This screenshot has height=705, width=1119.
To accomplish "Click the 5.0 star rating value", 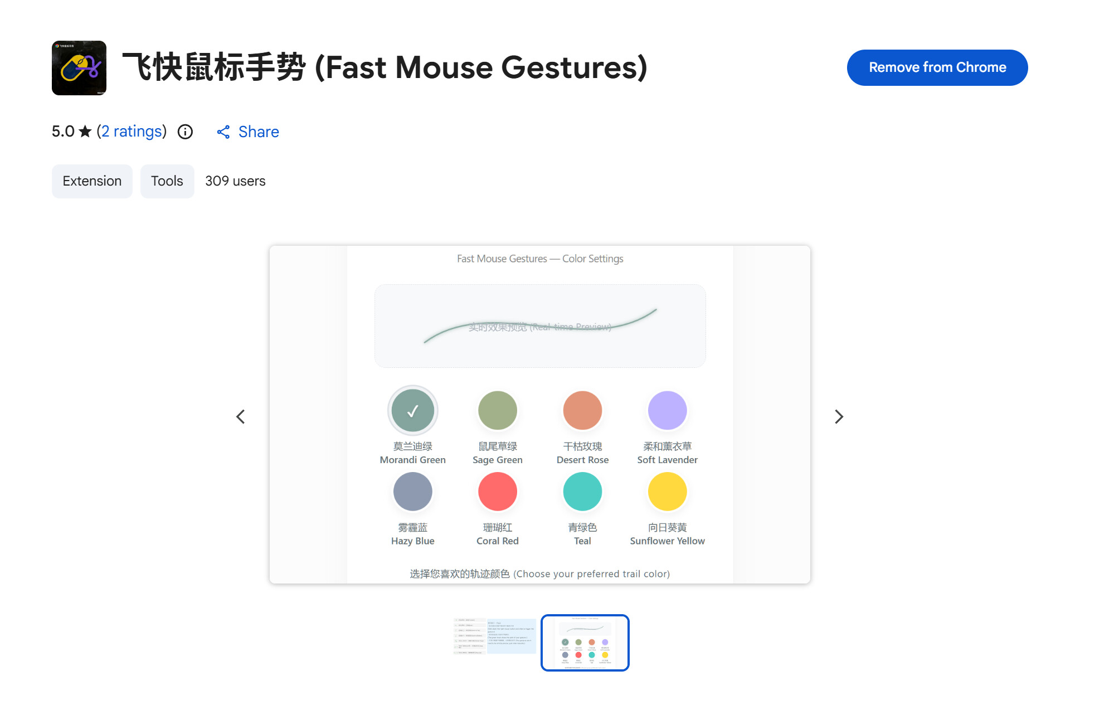I will coord(63,132).
